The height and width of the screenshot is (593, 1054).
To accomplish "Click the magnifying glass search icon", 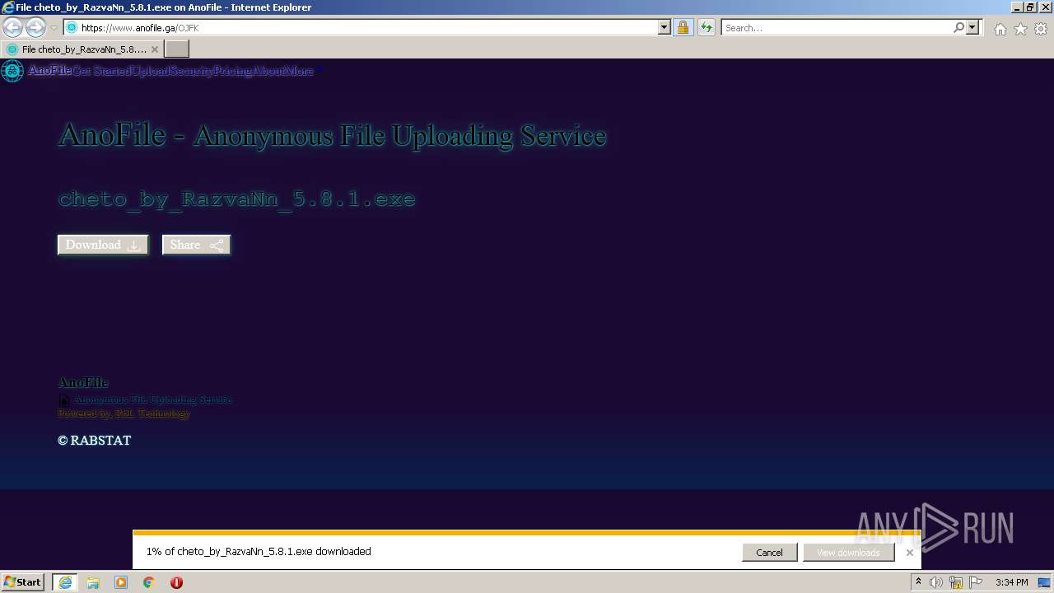I will 958,27.
